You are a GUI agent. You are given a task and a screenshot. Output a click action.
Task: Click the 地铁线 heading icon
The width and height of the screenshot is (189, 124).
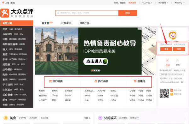click(x=135, y=81)
